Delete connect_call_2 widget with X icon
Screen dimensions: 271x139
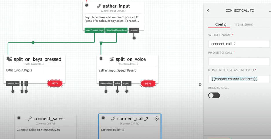tap(157, 118)
